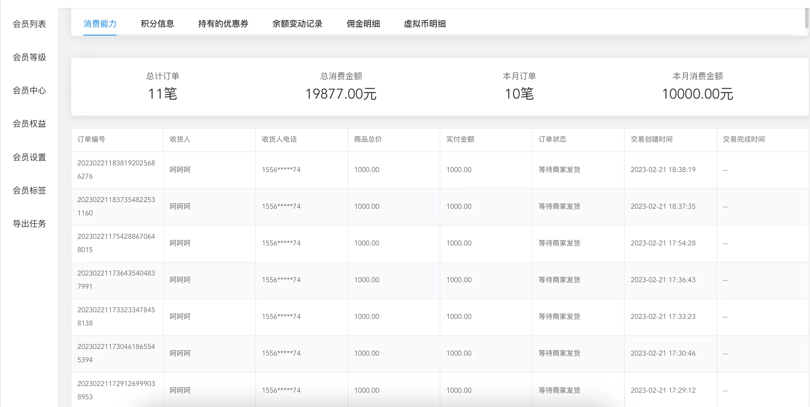Select order number ending in 6276

(116, 170)
